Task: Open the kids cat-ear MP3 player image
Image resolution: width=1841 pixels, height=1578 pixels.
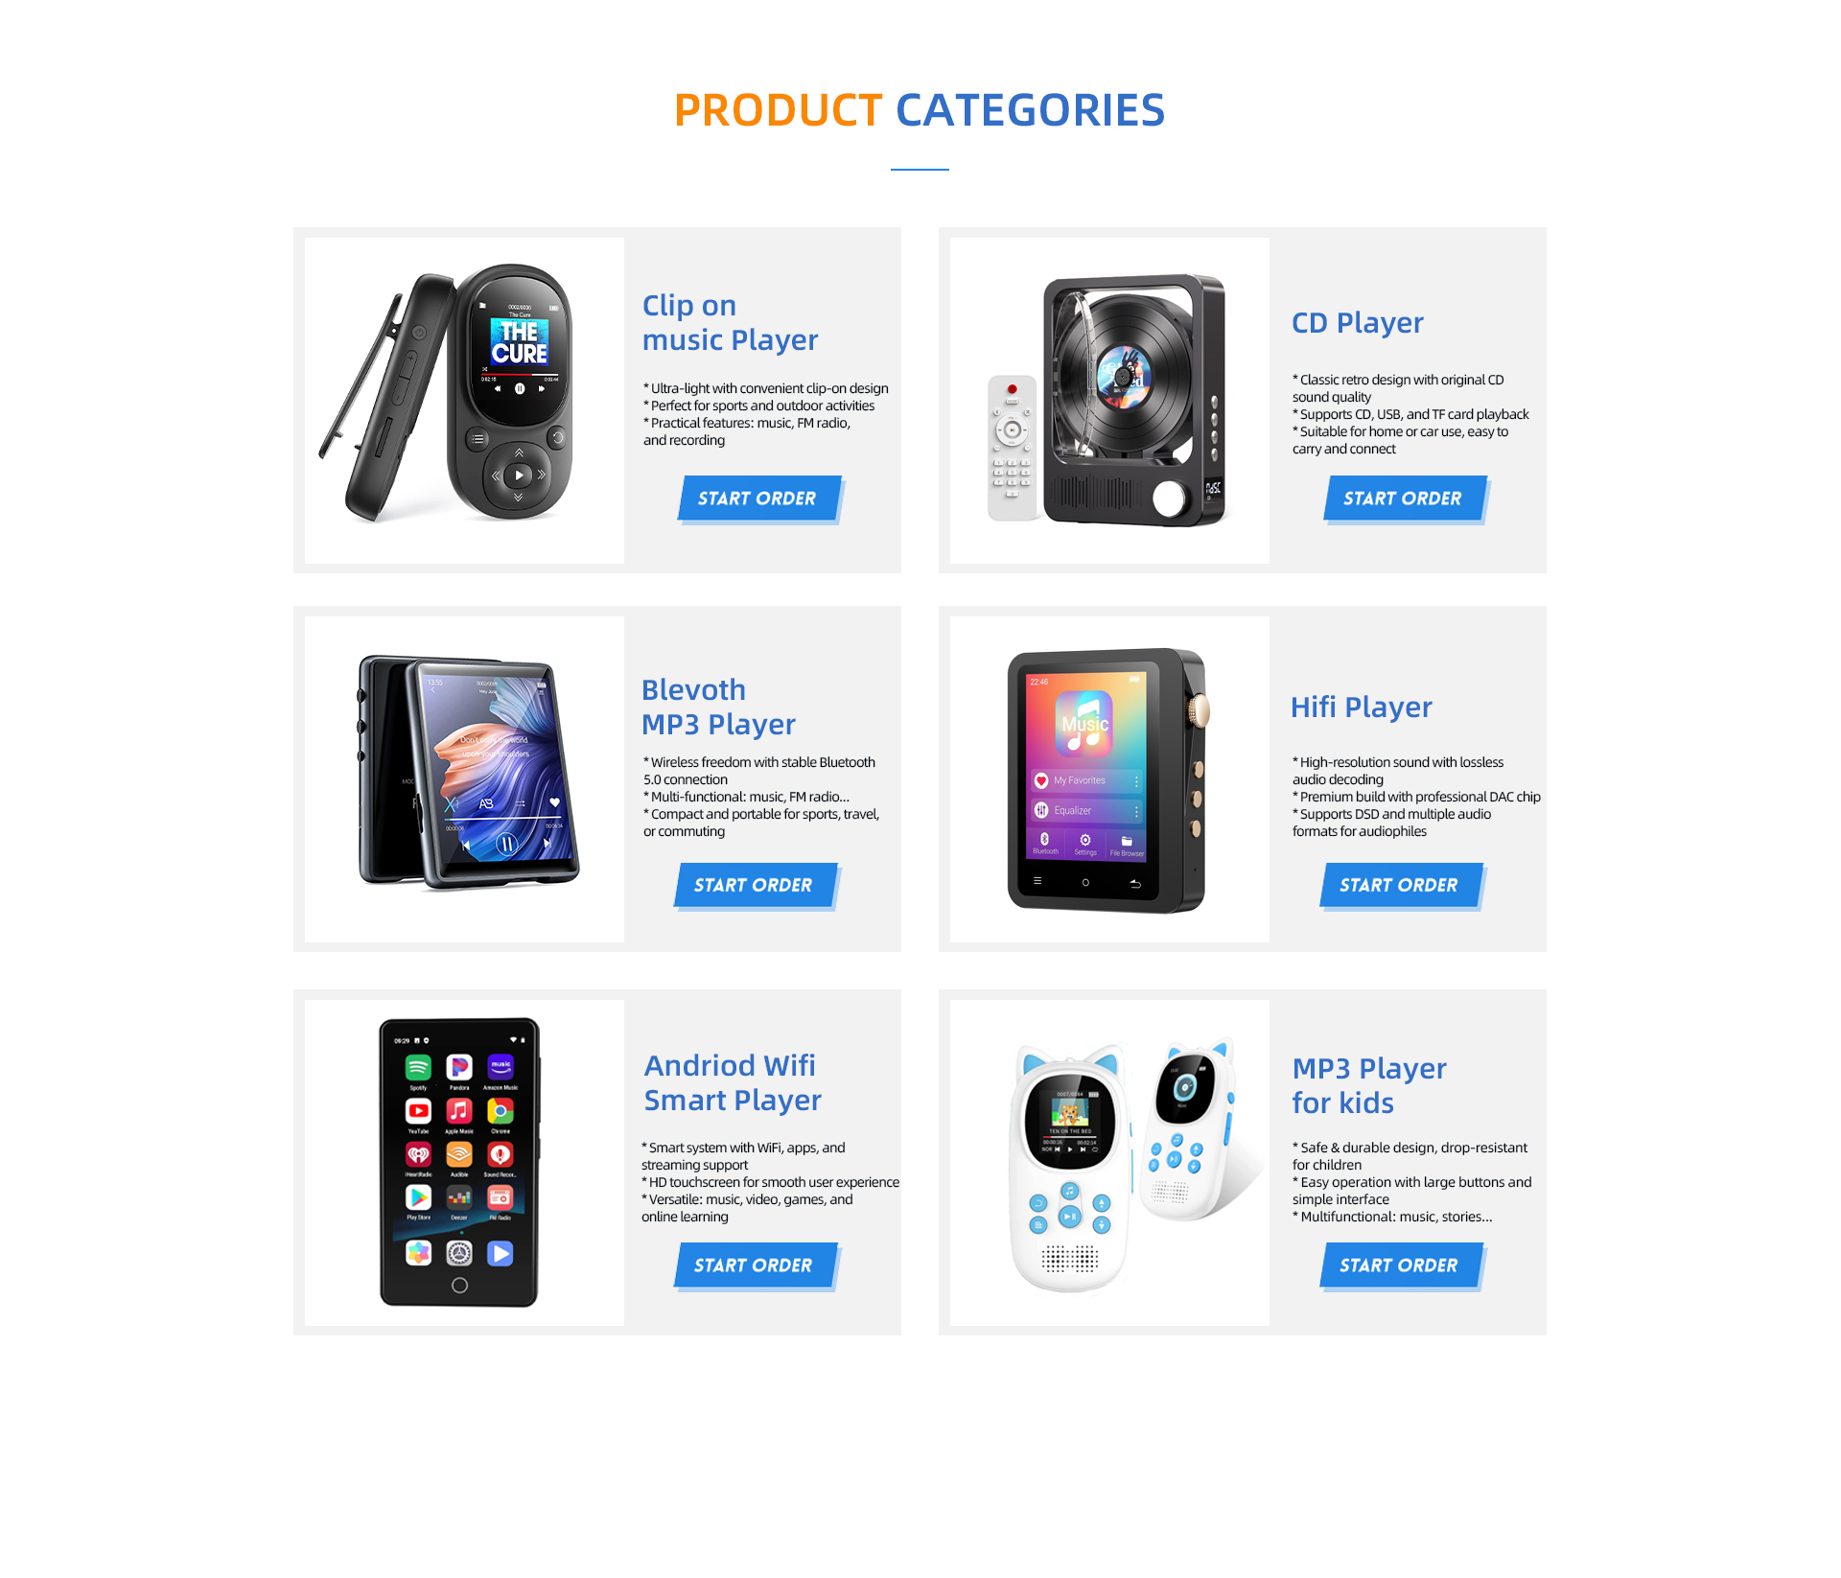Action: (x=1109, y=1162)
